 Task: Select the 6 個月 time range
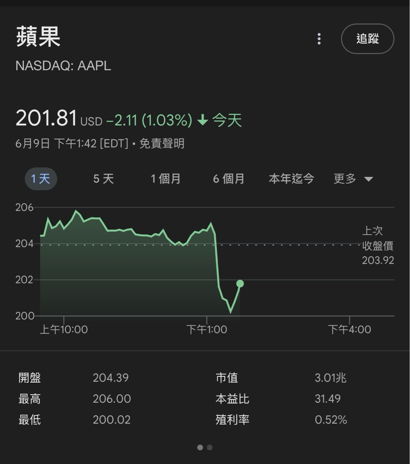228,179
